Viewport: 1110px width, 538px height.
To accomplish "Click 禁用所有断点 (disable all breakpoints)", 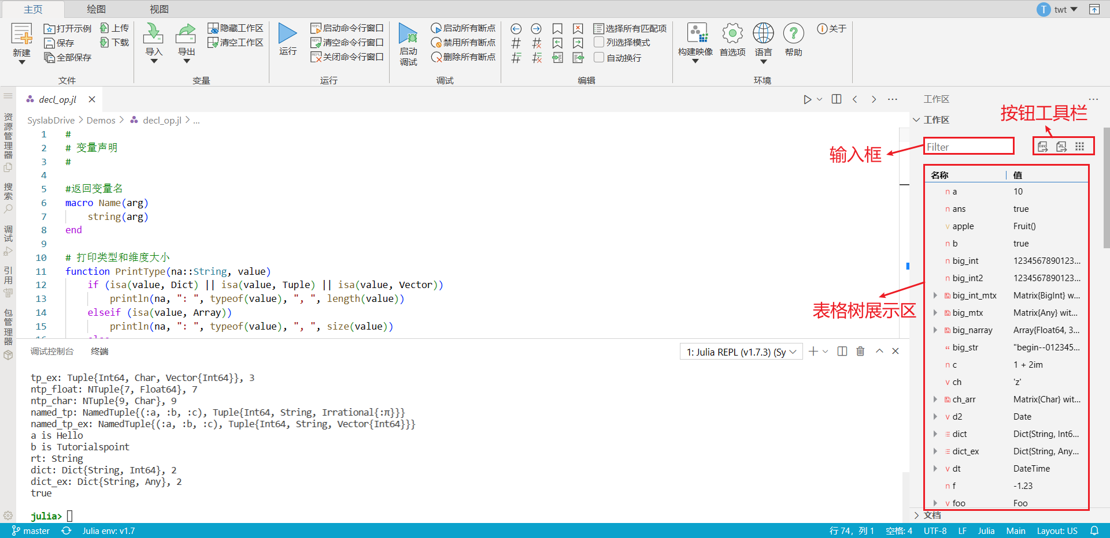I will tap(463, 43).
